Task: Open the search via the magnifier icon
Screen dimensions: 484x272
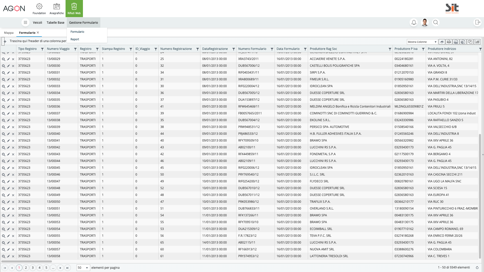Action: pyautogui.click(x=436, y=22)
